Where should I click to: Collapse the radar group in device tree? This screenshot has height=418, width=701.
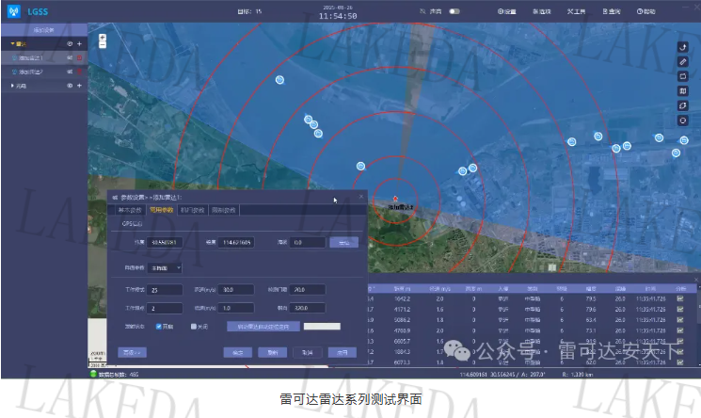(12, 44)
